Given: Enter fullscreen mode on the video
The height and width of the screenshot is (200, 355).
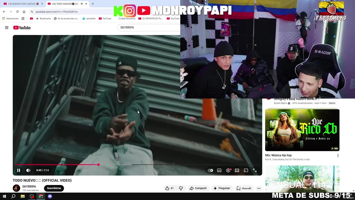Looking at the screenshot, I should point(255,170).
